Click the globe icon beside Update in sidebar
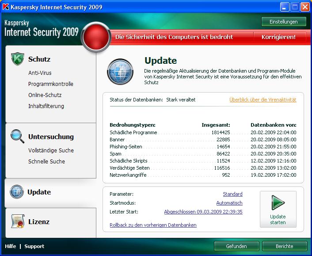312x256 pixels. (x=17, y=192)
